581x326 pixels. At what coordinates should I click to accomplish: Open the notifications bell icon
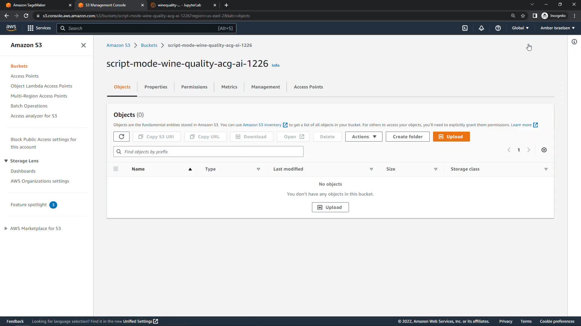pos(481,28)
